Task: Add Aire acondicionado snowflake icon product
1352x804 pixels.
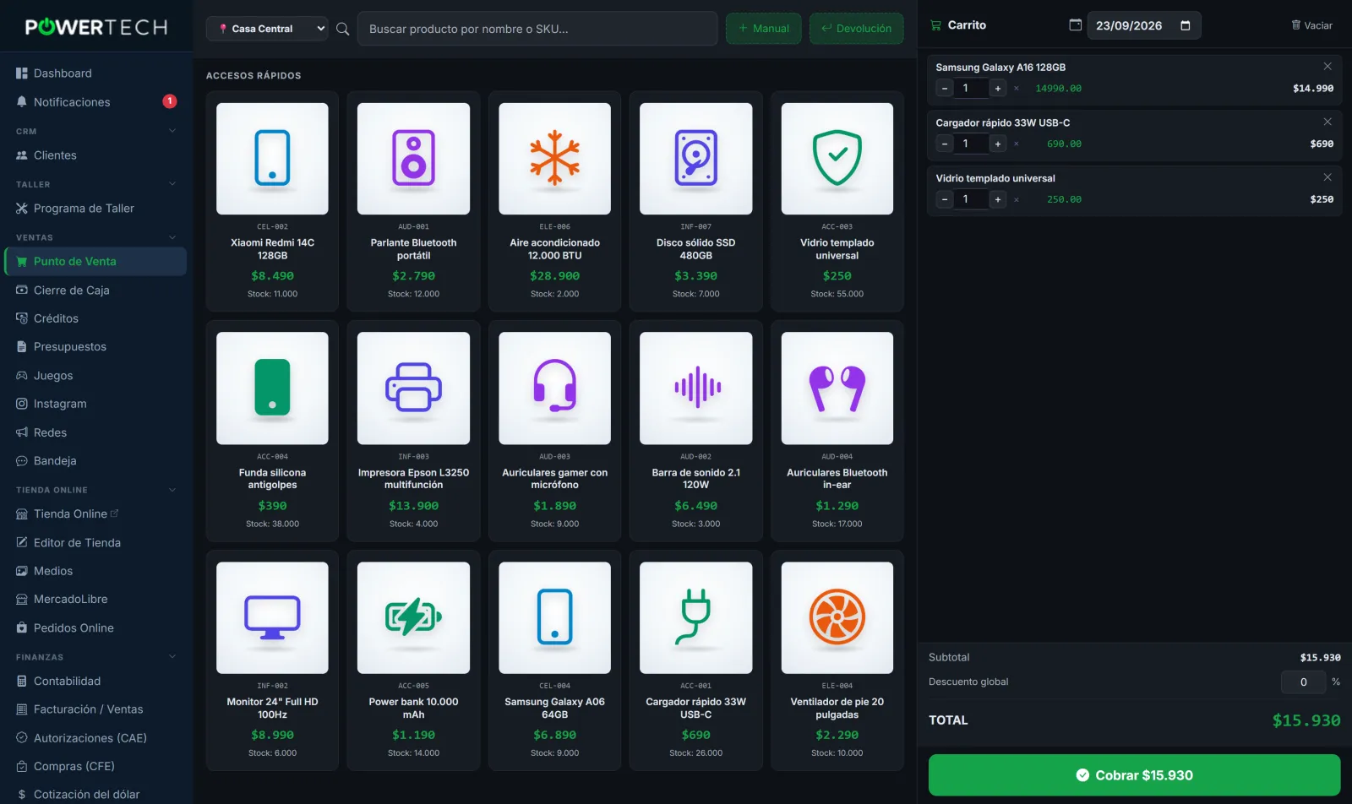Action: [554, 159]
